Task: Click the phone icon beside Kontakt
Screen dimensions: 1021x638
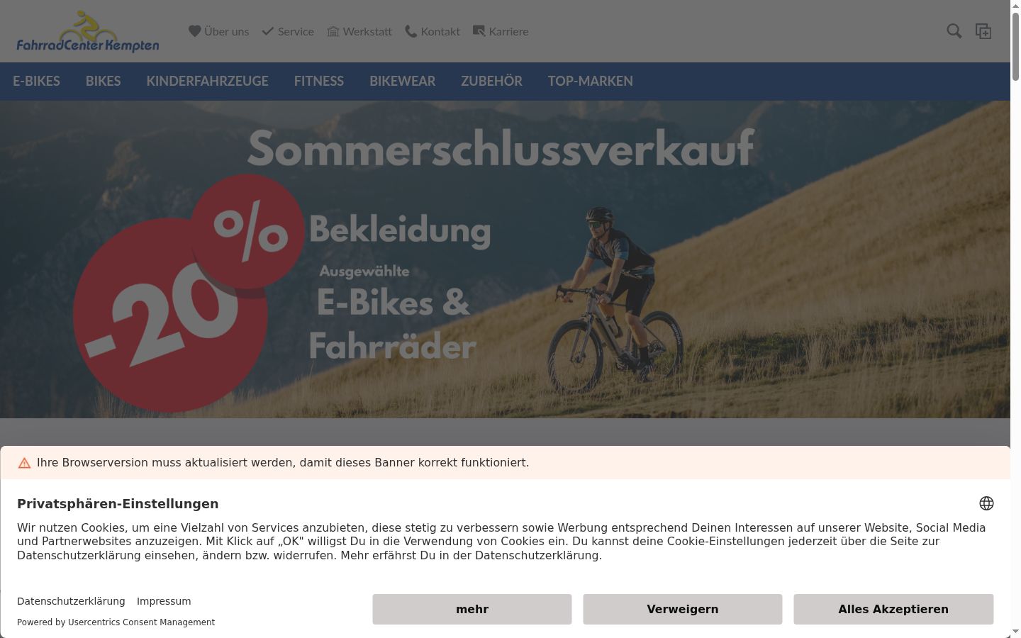Action: (411, 31)
